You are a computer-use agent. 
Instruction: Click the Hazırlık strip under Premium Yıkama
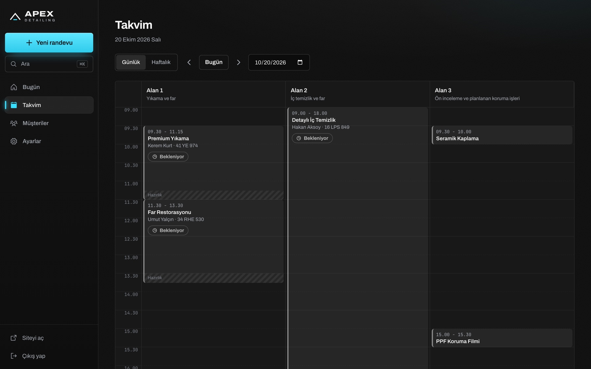pos(214,195)
